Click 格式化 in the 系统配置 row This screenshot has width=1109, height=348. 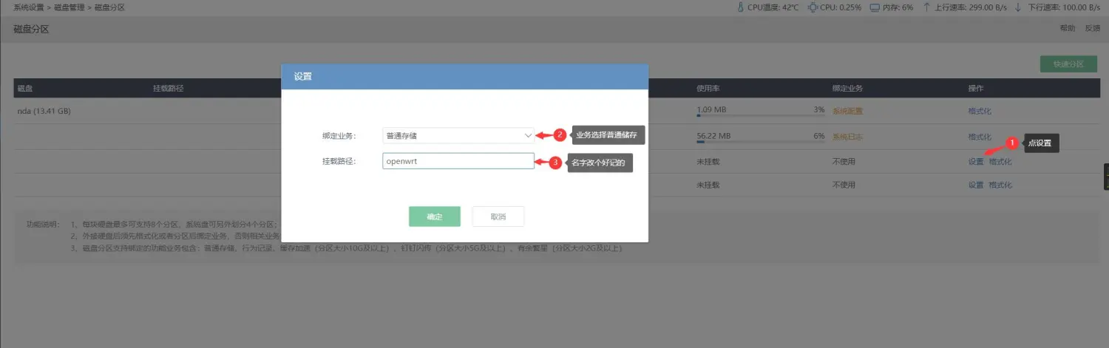point(980,112)
